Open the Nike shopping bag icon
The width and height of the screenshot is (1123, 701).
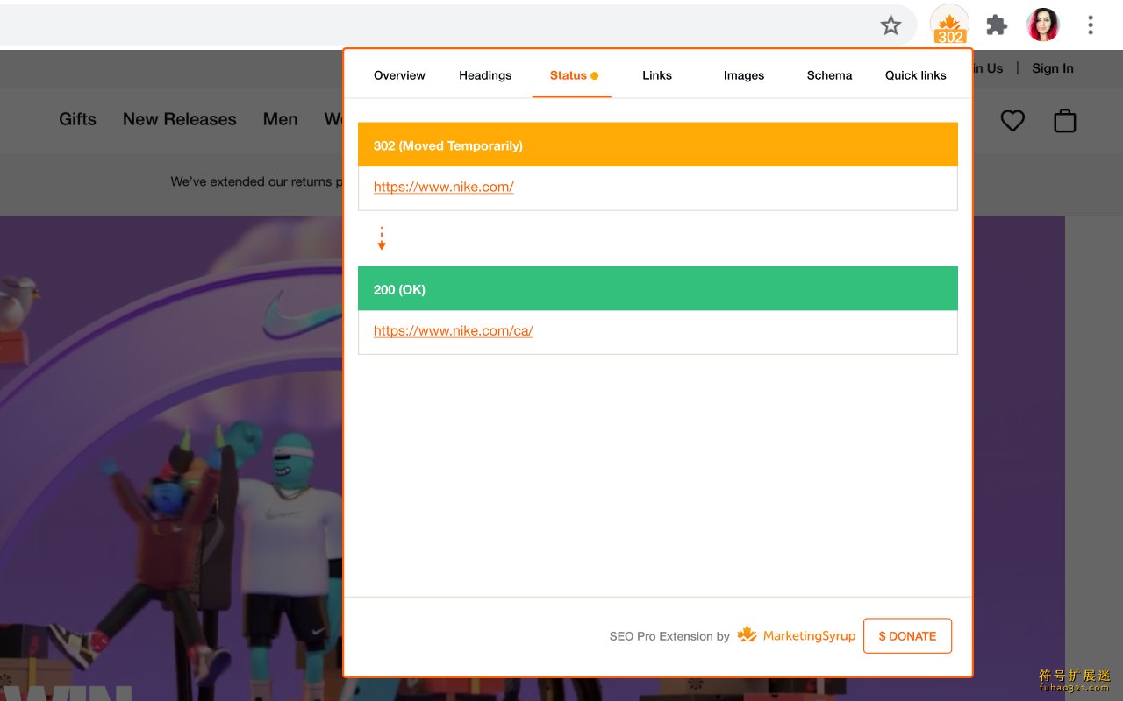(1064, 121)
